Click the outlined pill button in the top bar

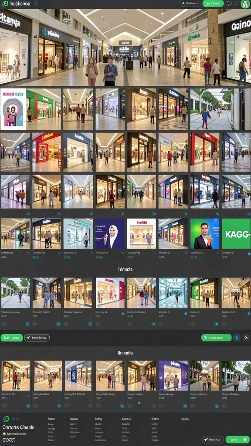pos(190,3)
